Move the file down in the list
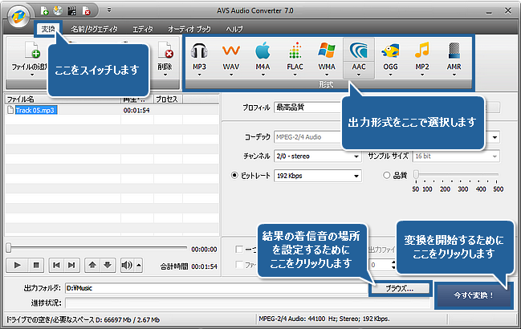The image size is (521, 329). click(108, 265)
